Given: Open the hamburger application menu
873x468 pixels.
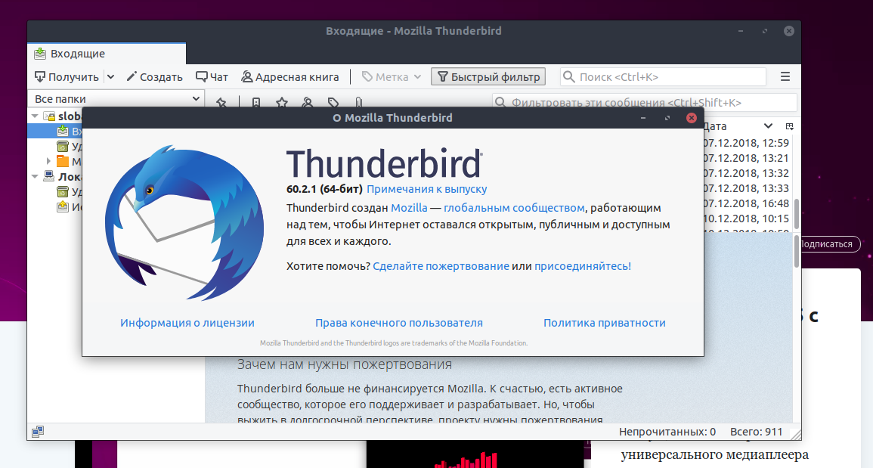Looking at the screenshot, I should pos(785,77).
